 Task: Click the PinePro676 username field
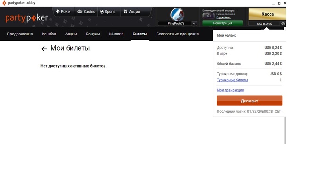175,24
